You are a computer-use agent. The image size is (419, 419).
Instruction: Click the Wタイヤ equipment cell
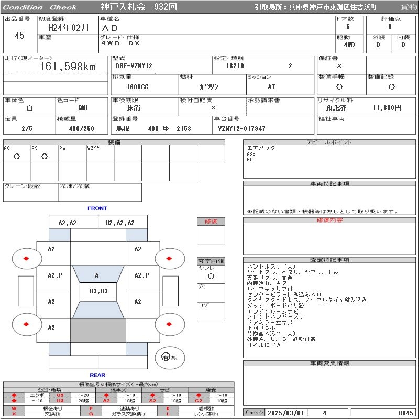[100, 154]
